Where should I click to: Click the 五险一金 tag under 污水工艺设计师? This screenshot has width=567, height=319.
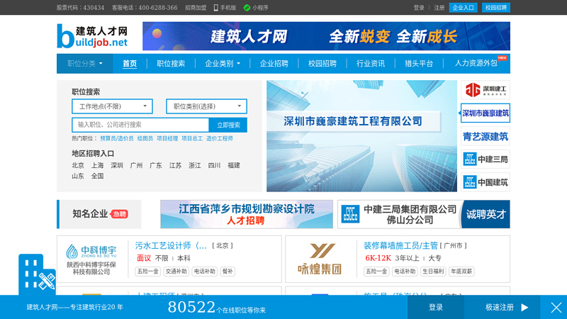[x=147, y=272]
